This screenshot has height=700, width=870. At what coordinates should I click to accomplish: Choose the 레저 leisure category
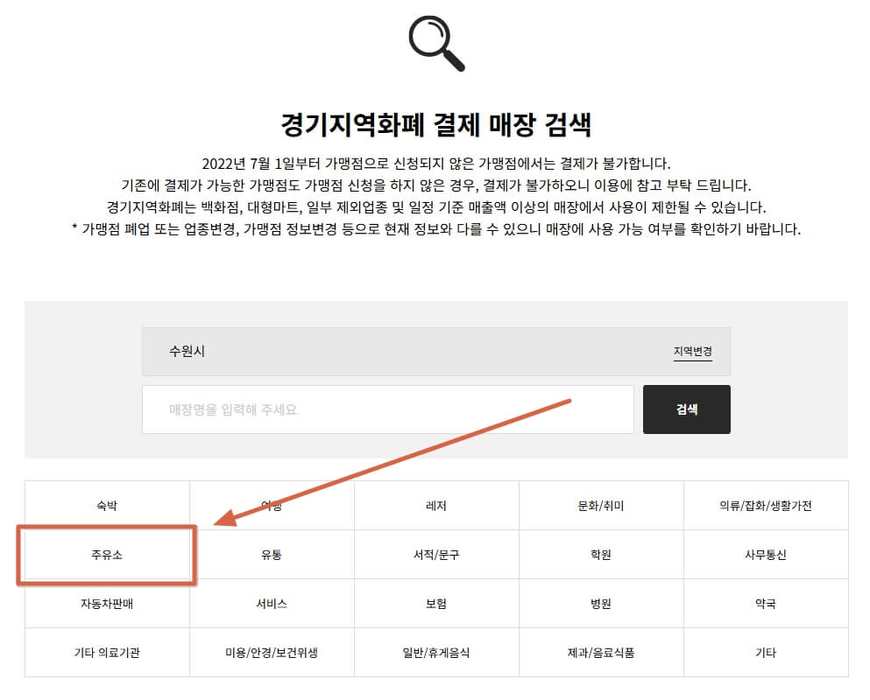[x=435, y=505]
